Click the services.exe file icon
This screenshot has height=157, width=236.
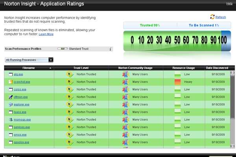(x=11, y=127)
